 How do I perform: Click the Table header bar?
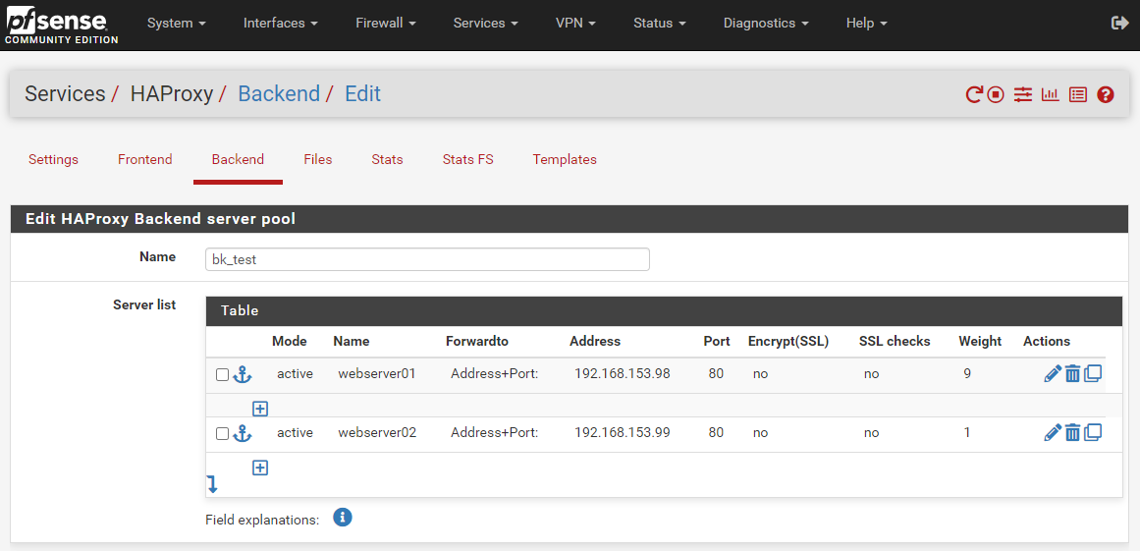coord(665,311)
